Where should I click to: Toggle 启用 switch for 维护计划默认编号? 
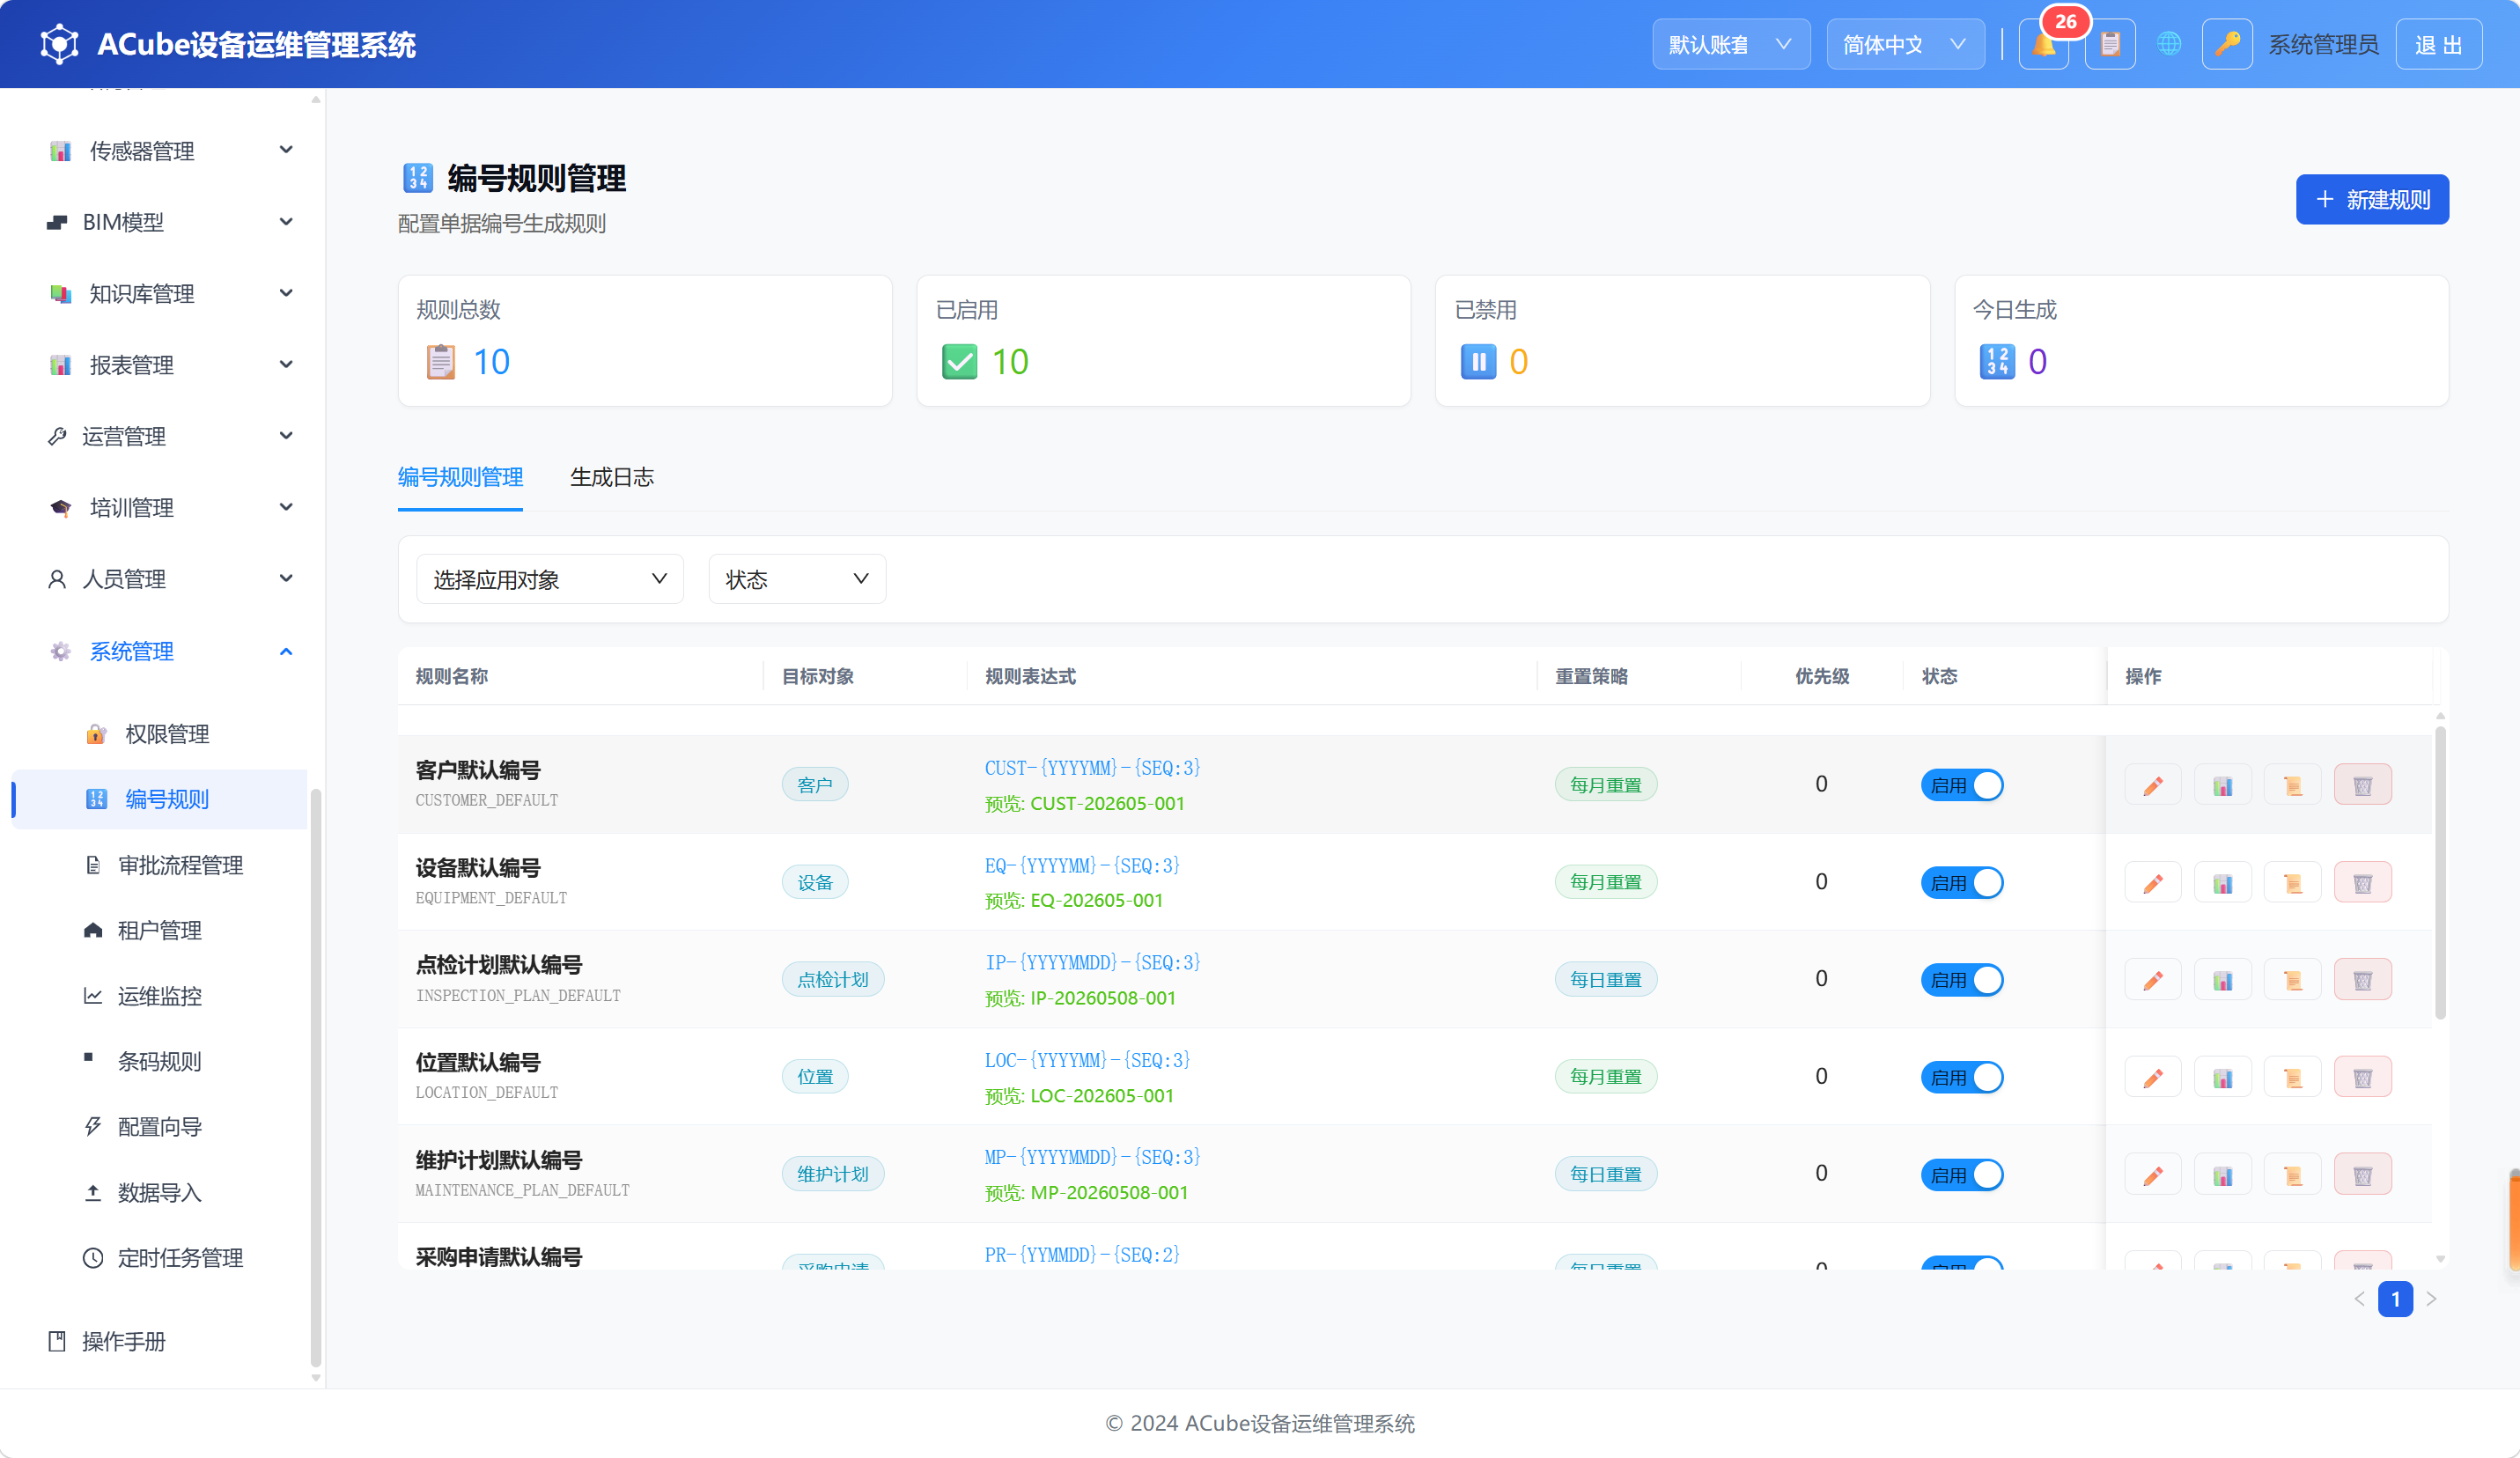click(x=1962, y=1175)
